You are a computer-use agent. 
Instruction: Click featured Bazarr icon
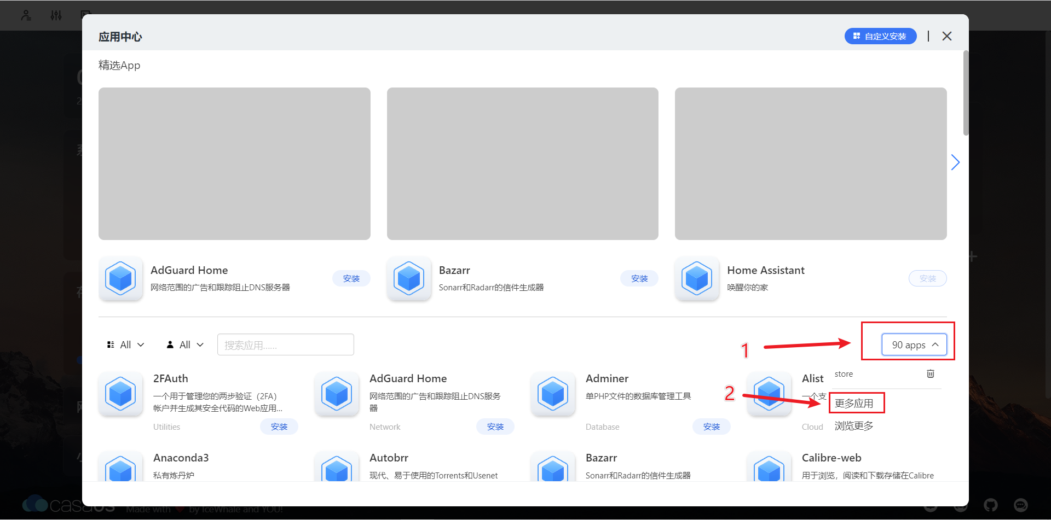point(409,278)
